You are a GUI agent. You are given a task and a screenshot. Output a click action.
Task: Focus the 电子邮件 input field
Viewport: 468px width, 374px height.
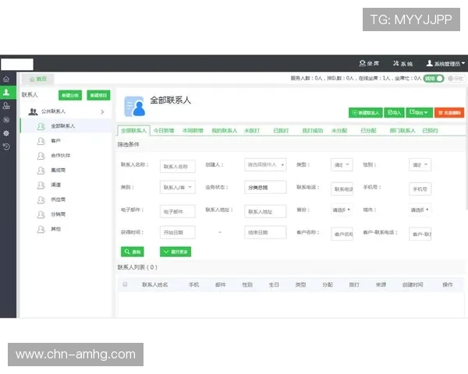pos(178,211)
